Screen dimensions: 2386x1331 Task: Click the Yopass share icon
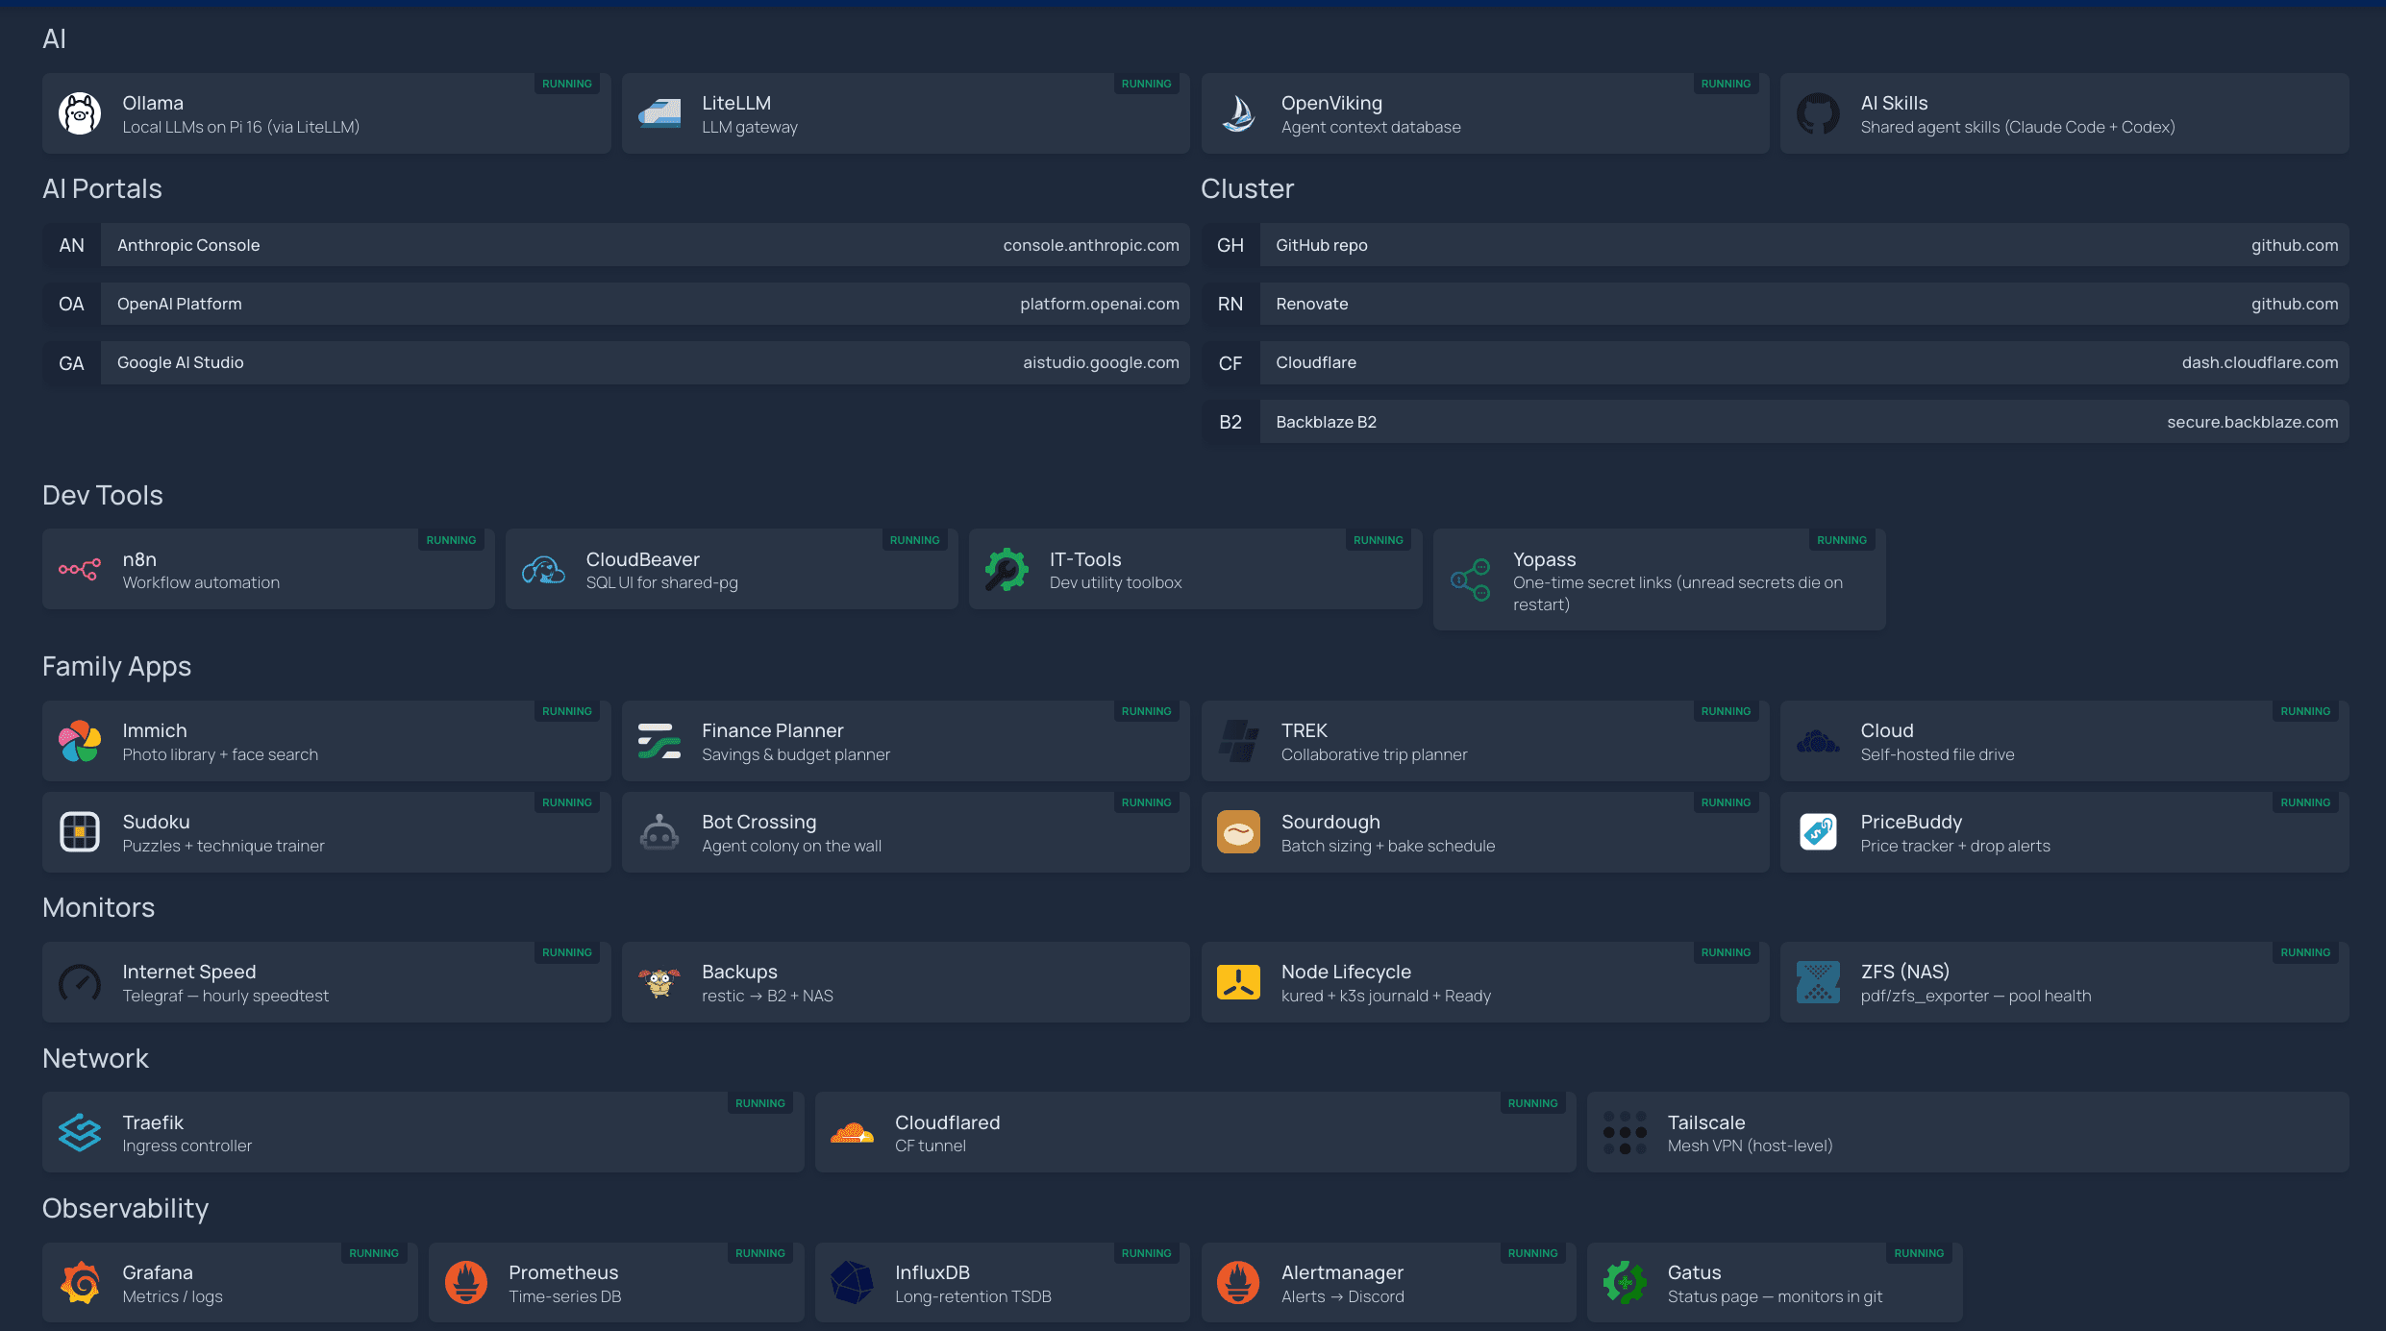(1471, 580)
